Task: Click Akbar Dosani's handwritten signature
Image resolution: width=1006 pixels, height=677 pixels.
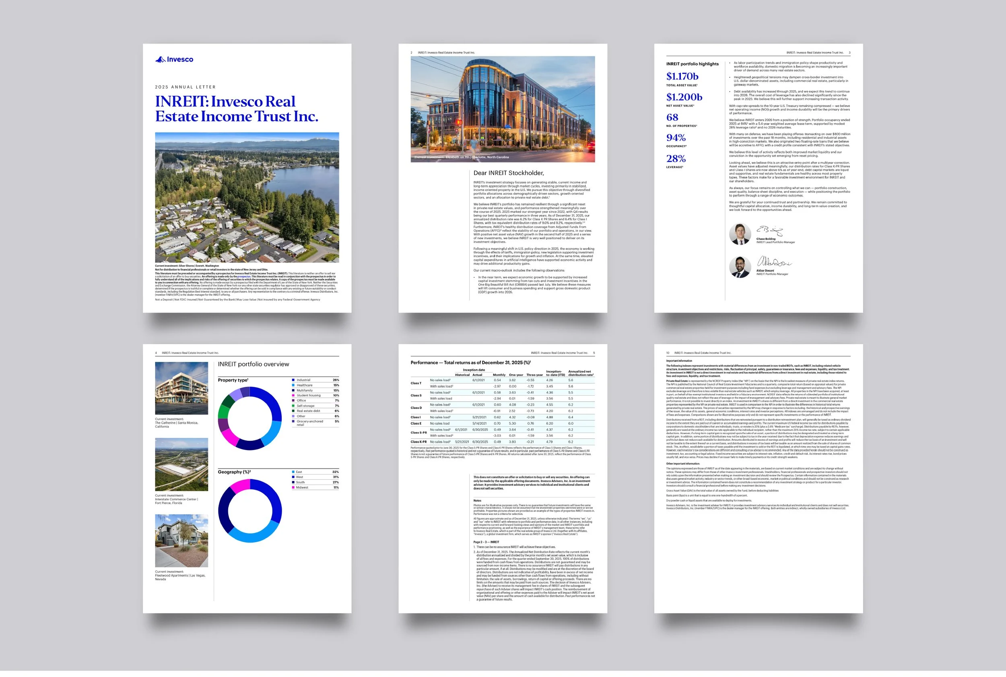Action: coord(774,262)
